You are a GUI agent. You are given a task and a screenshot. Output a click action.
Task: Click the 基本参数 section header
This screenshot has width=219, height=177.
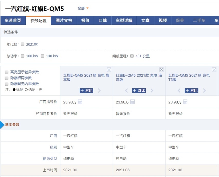(12, 125)
